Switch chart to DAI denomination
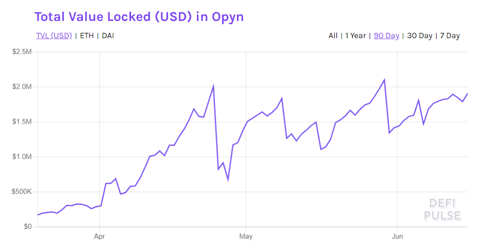Screen dimensions: 478x248 click(x=108, y=36)
